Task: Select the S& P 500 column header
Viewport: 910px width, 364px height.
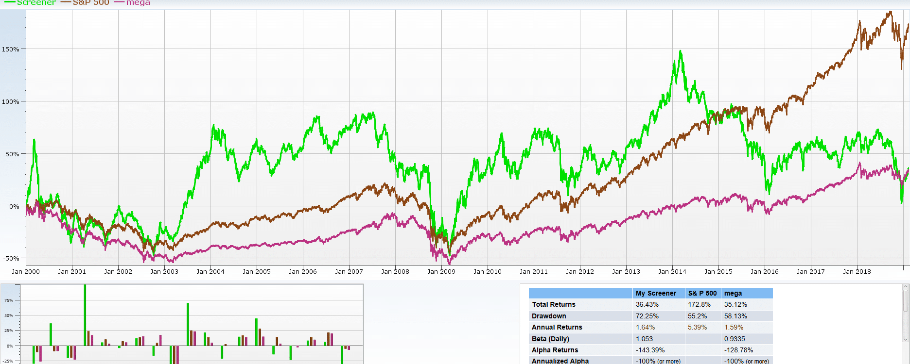Action: coord(702,293)
